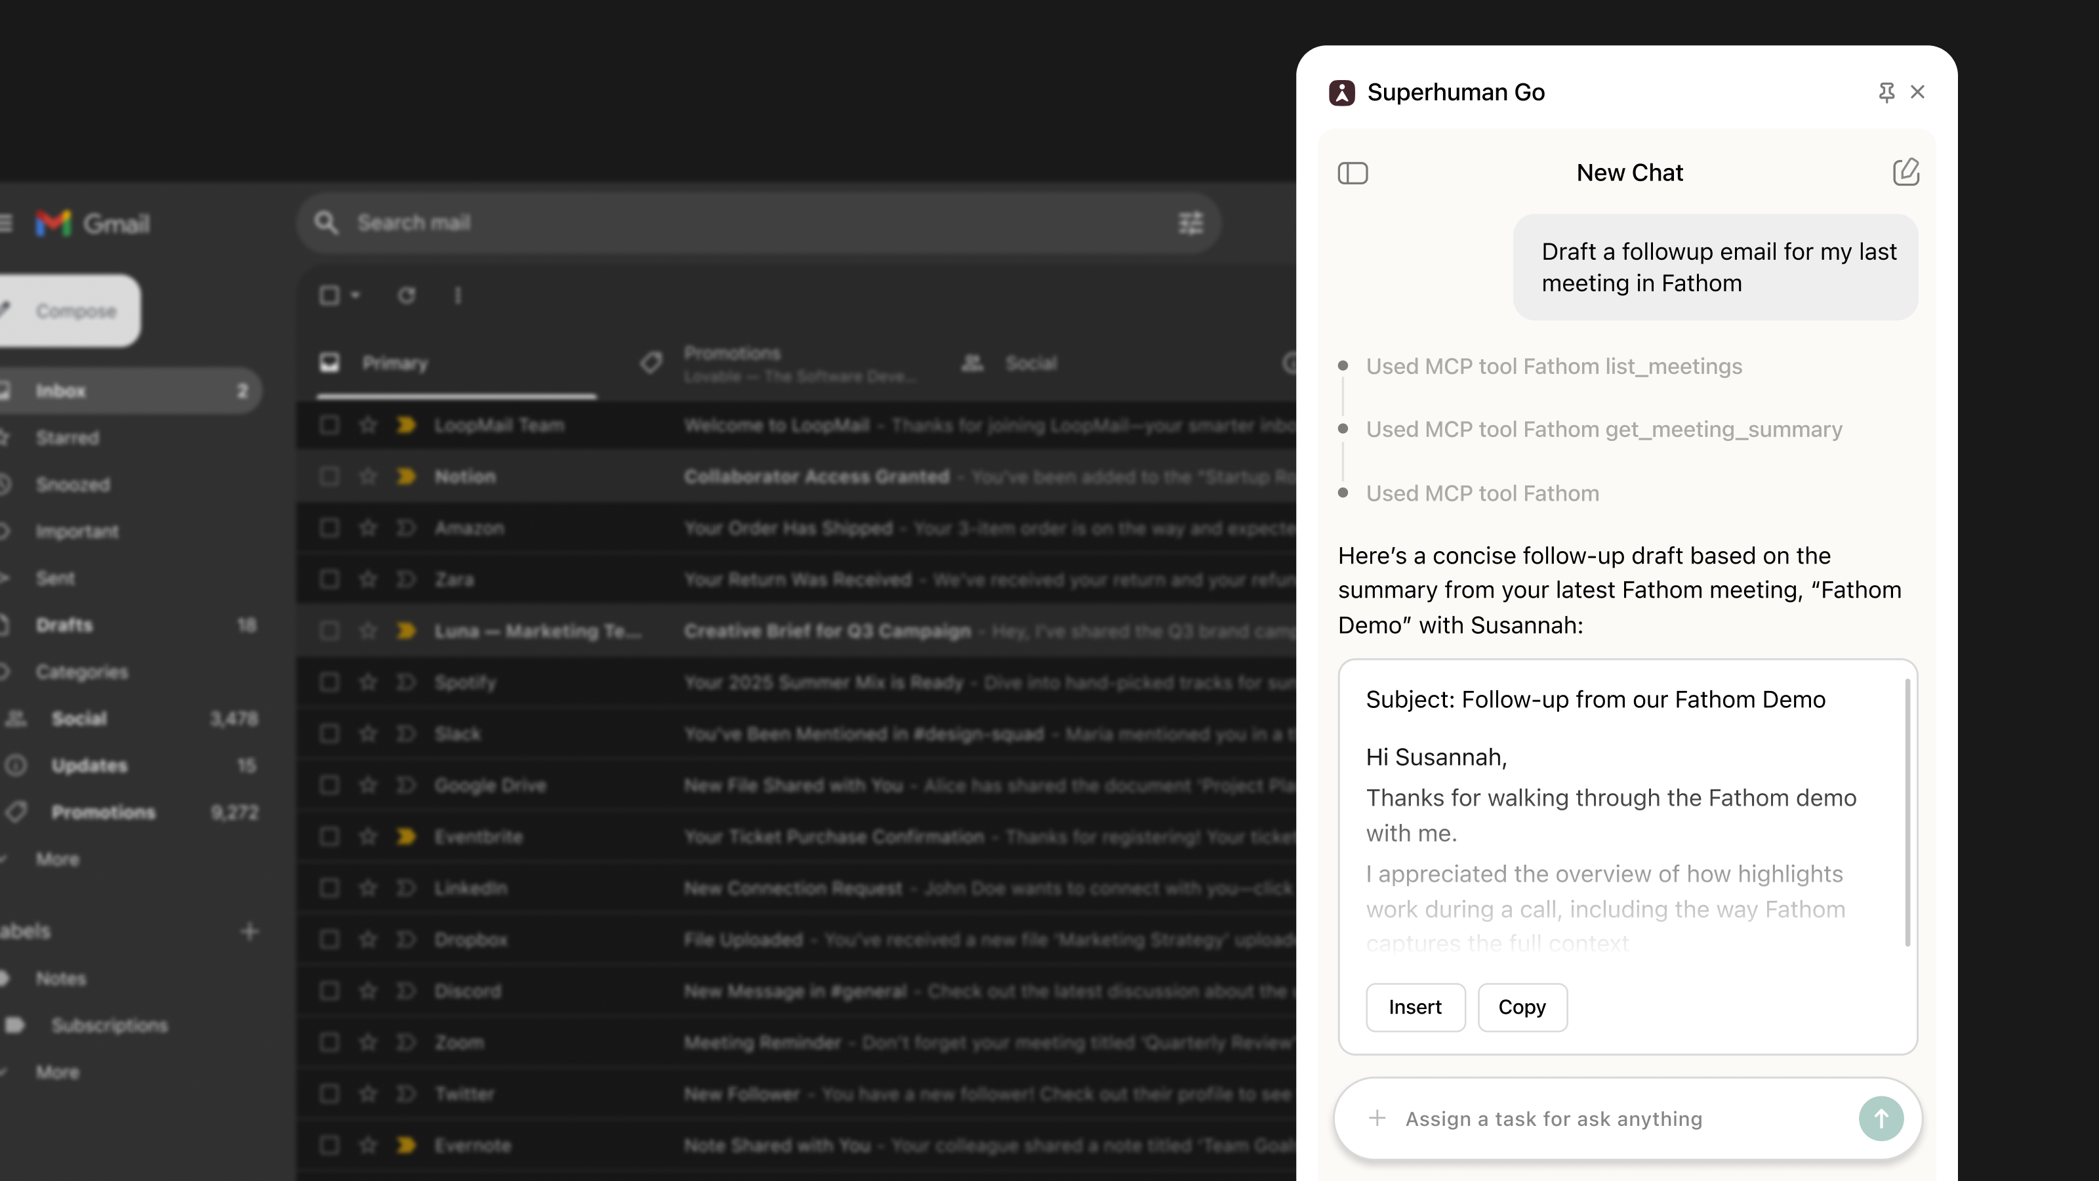This screenshot has width=2099, height=1181.
Task: Toggle importance marker on Zara email
Action: [406, 579]
